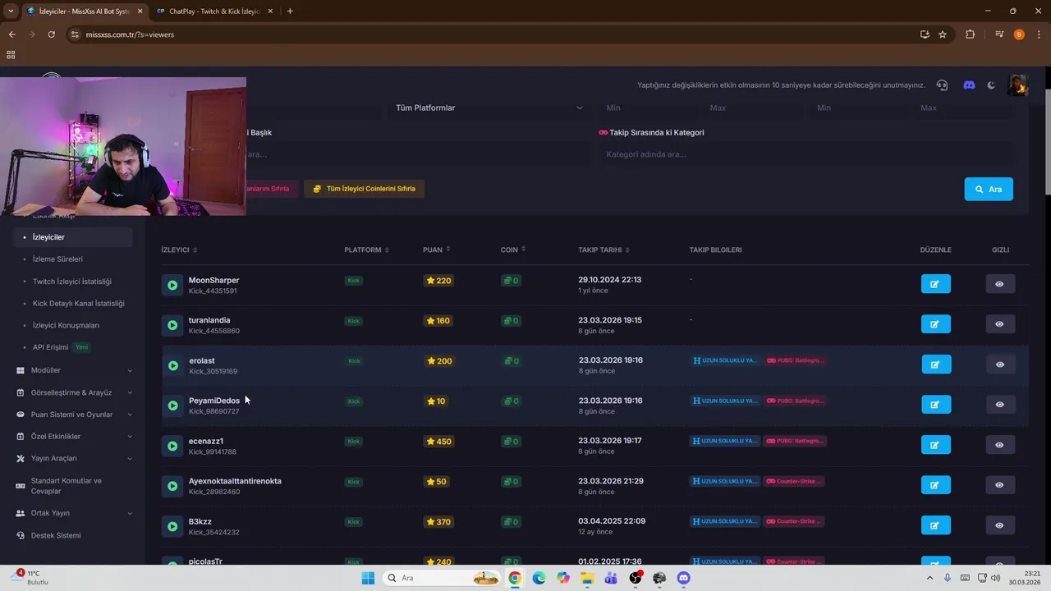Image resolution: width=1051 pixels, height=591 pixels.
Task: Click Tüm İzleyici Coinlerini Sıfırla button
Action: coord(365,189)
